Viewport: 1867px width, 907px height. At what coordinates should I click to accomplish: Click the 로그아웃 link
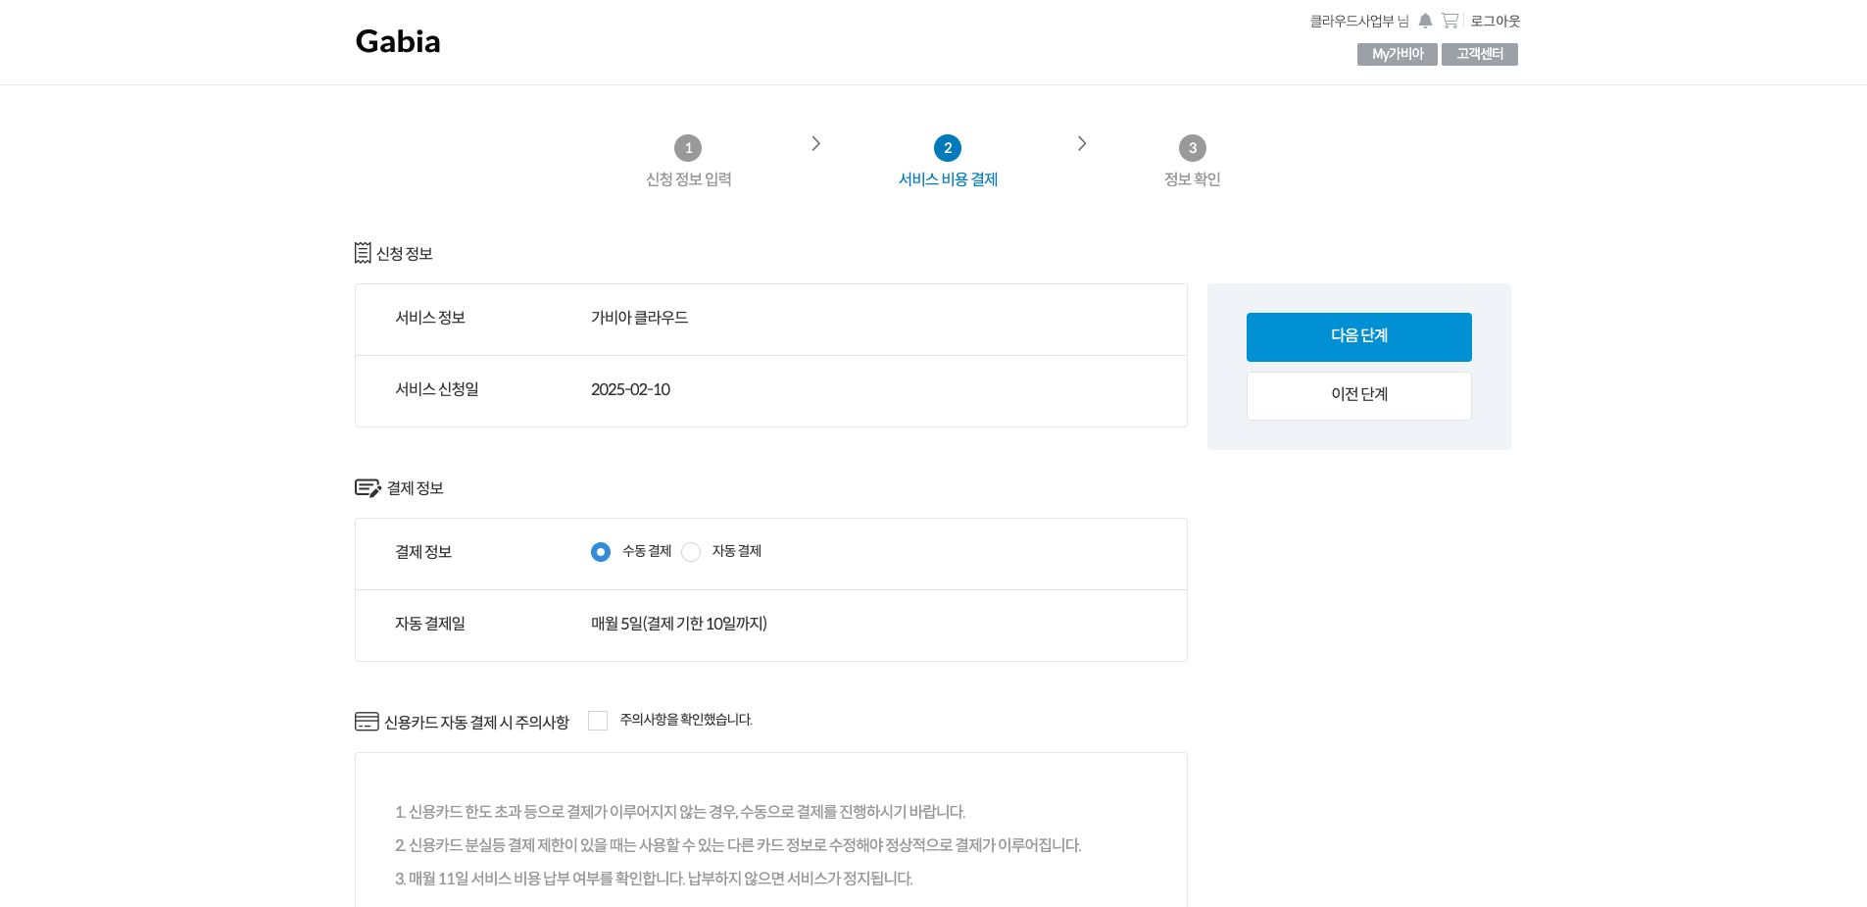coord(1495,21)
